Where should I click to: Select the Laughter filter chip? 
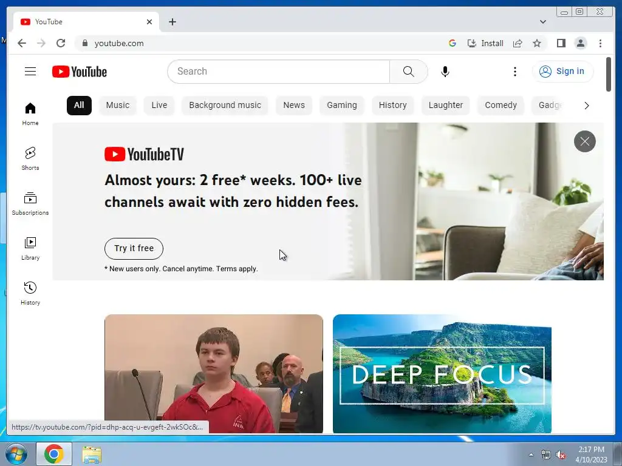tap(445, 106)
